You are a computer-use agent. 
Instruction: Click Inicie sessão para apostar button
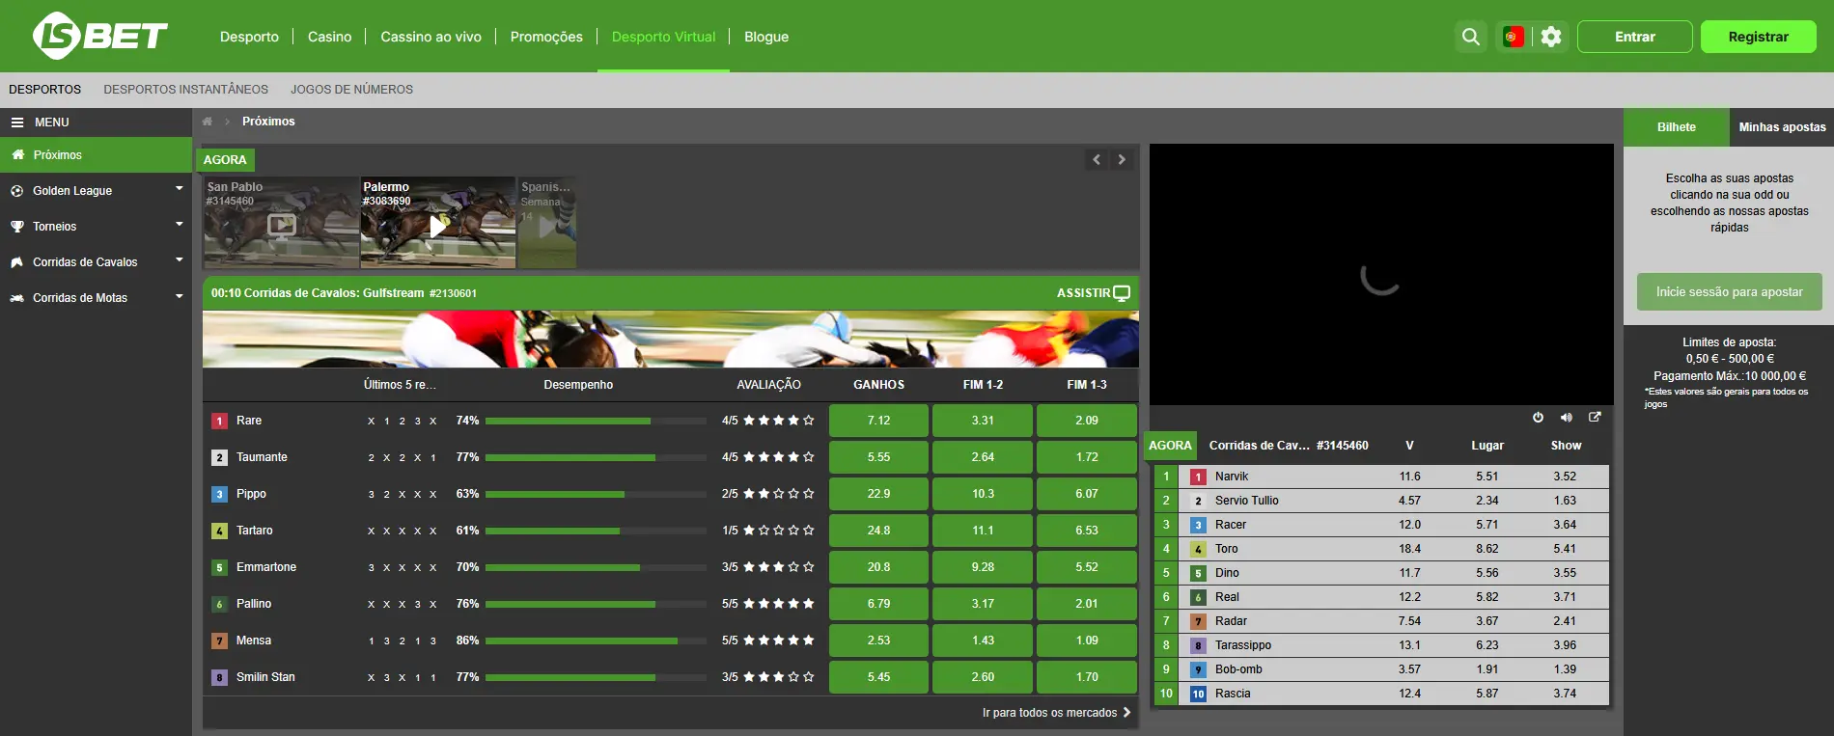click(x=1730, y=292)
